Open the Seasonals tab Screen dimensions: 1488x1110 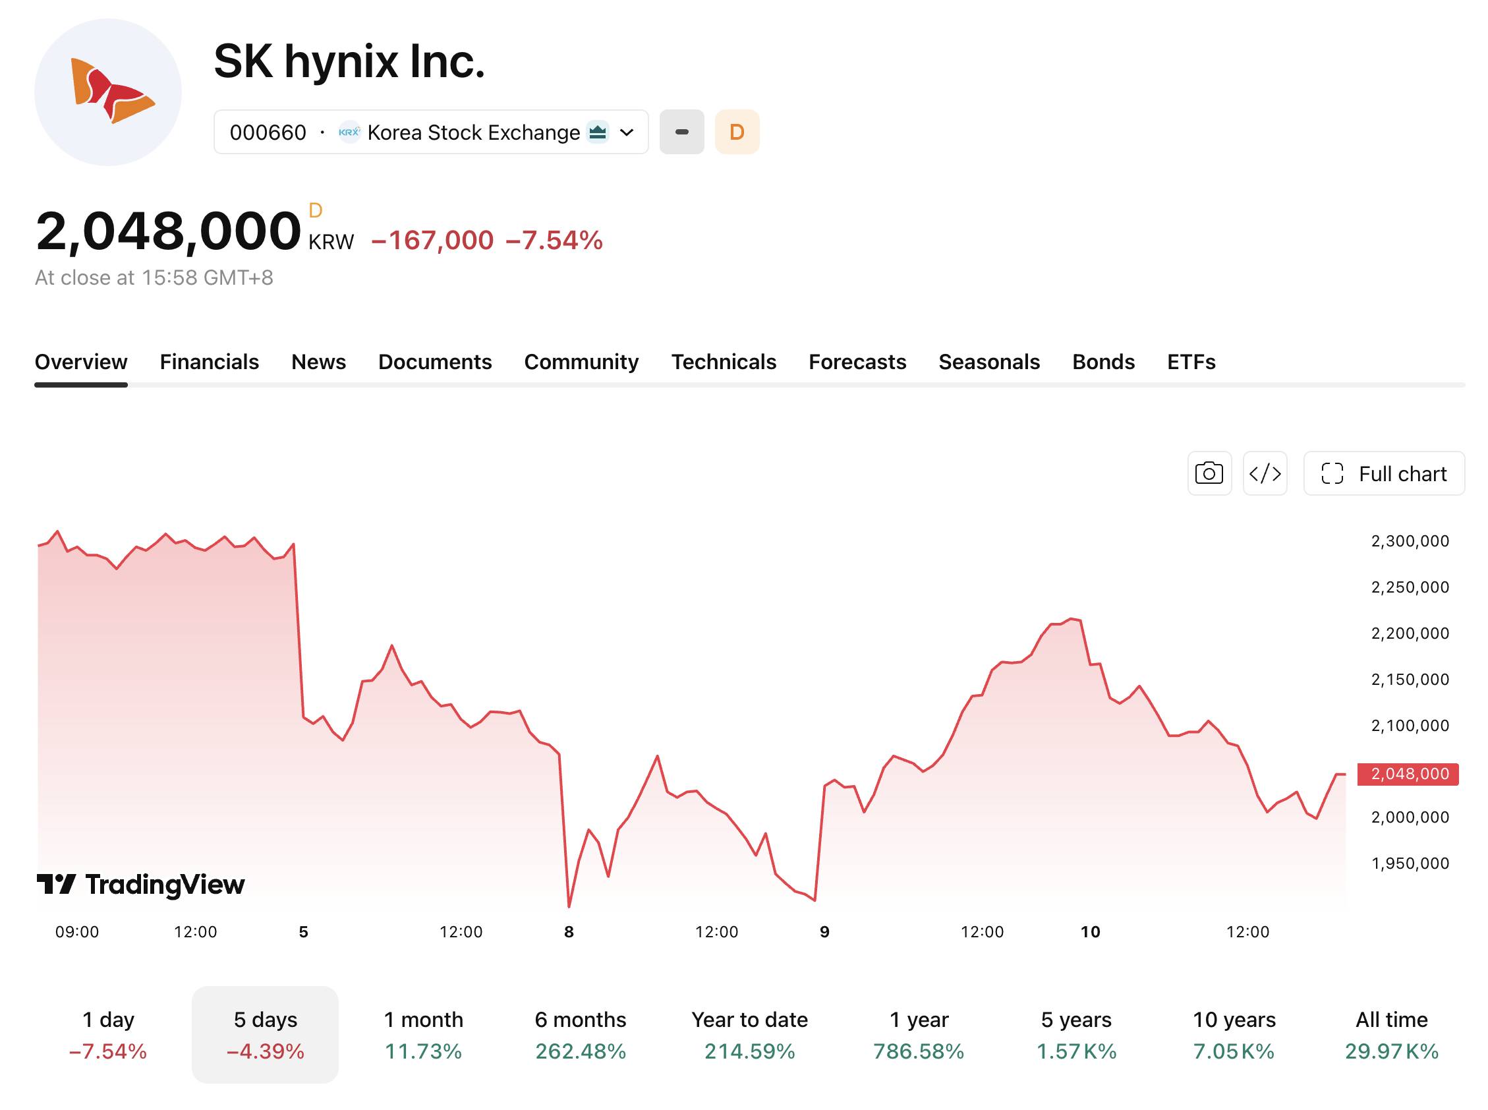click(x=988, y=361)
